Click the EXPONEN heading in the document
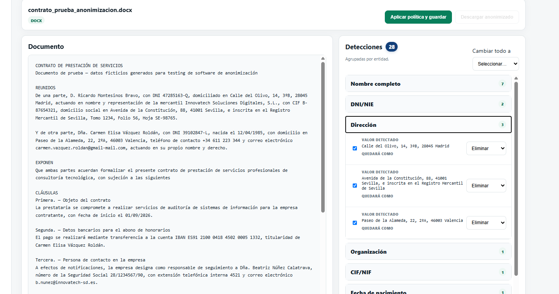 (44, 163)
